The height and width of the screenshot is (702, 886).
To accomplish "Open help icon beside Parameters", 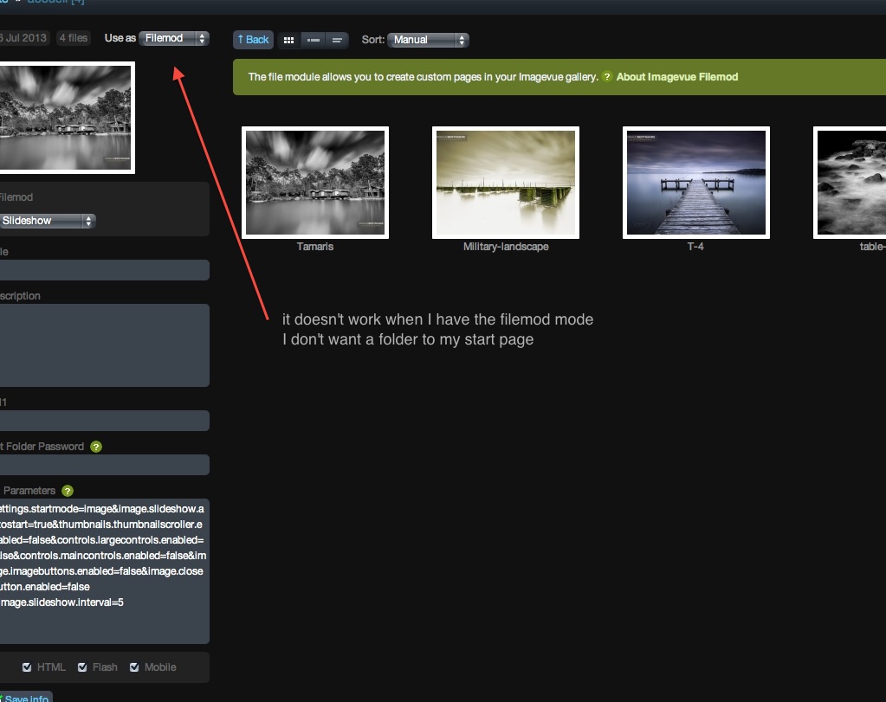I will (x=68, y=491).
